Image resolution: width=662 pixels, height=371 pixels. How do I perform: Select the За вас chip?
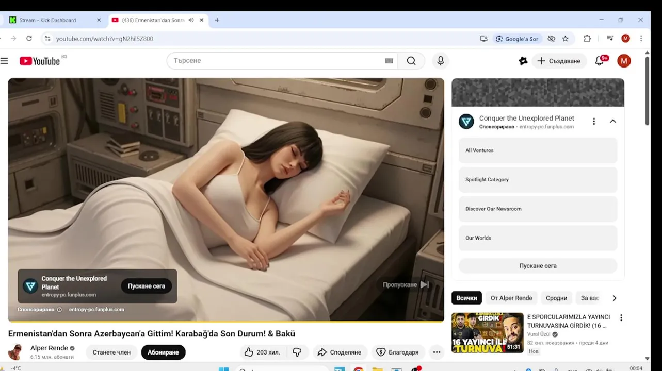tap(589, 298)
